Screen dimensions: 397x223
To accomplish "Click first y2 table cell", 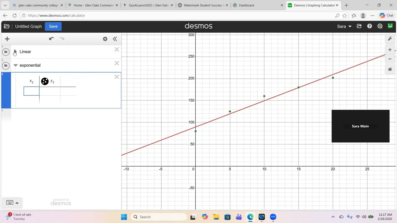I will [x=50, y=91].
